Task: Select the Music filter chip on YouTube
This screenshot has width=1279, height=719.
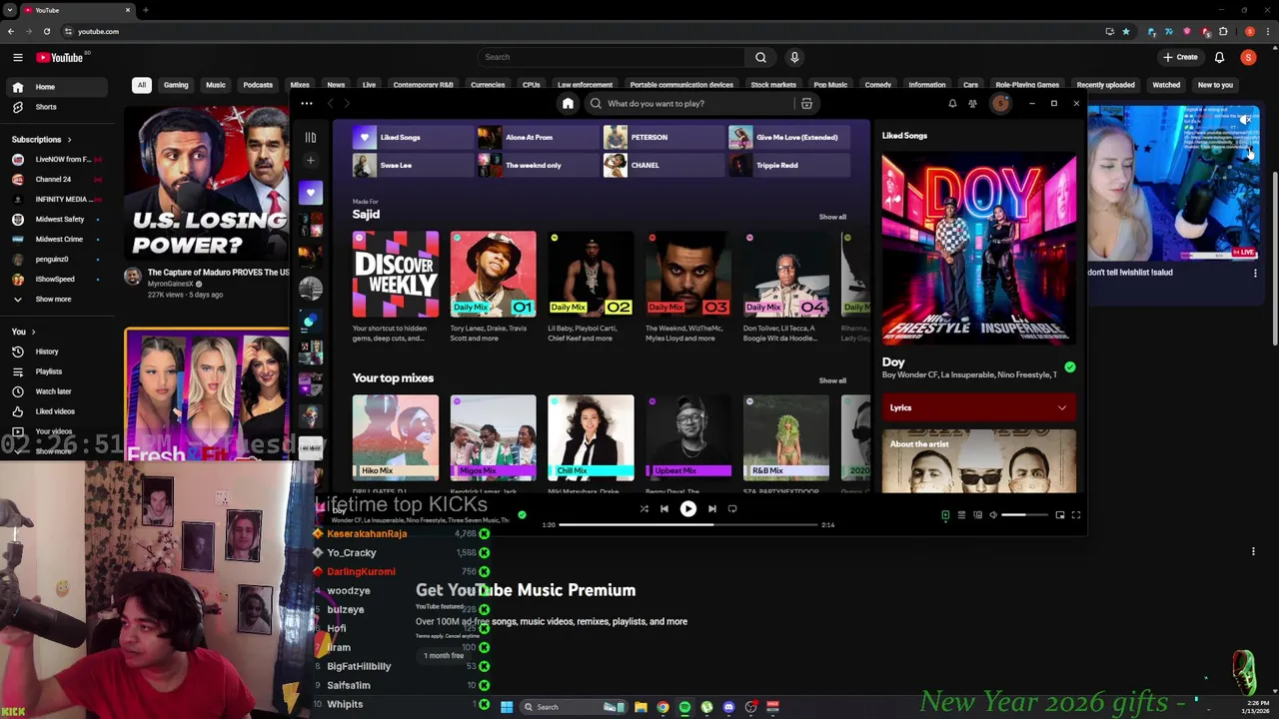Action: point(216,85)
